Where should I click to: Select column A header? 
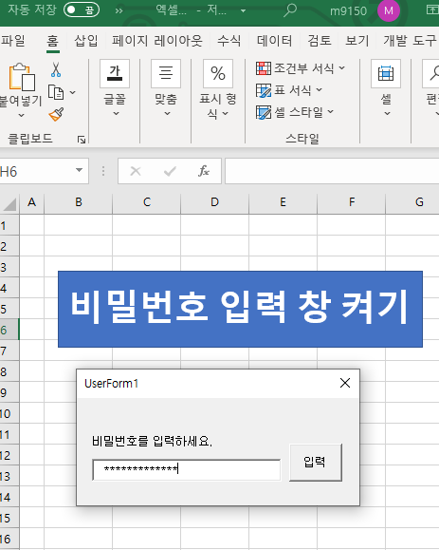(32, 202)
